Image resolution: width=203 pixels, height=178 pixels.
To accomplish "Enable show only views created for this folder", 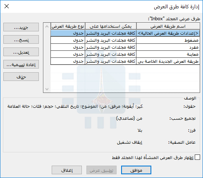I will [197, 157].
